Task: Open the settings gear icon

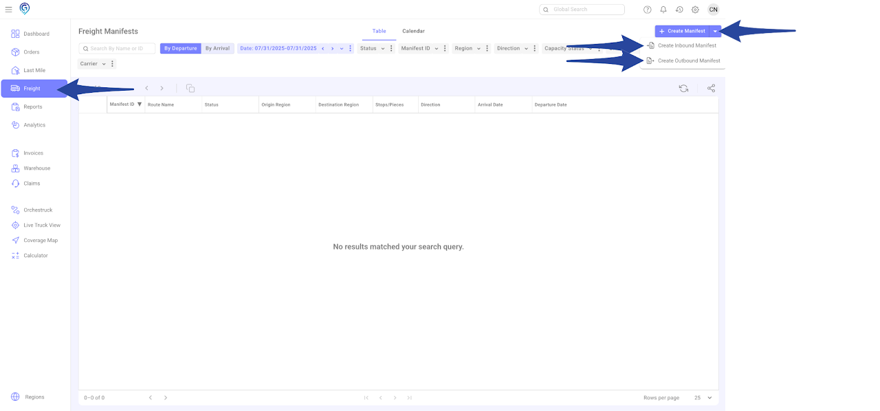Action: click(695, 10)
